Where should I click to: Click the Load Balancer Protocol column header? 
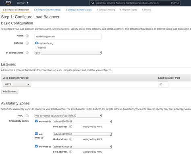(x=16, y=78)
